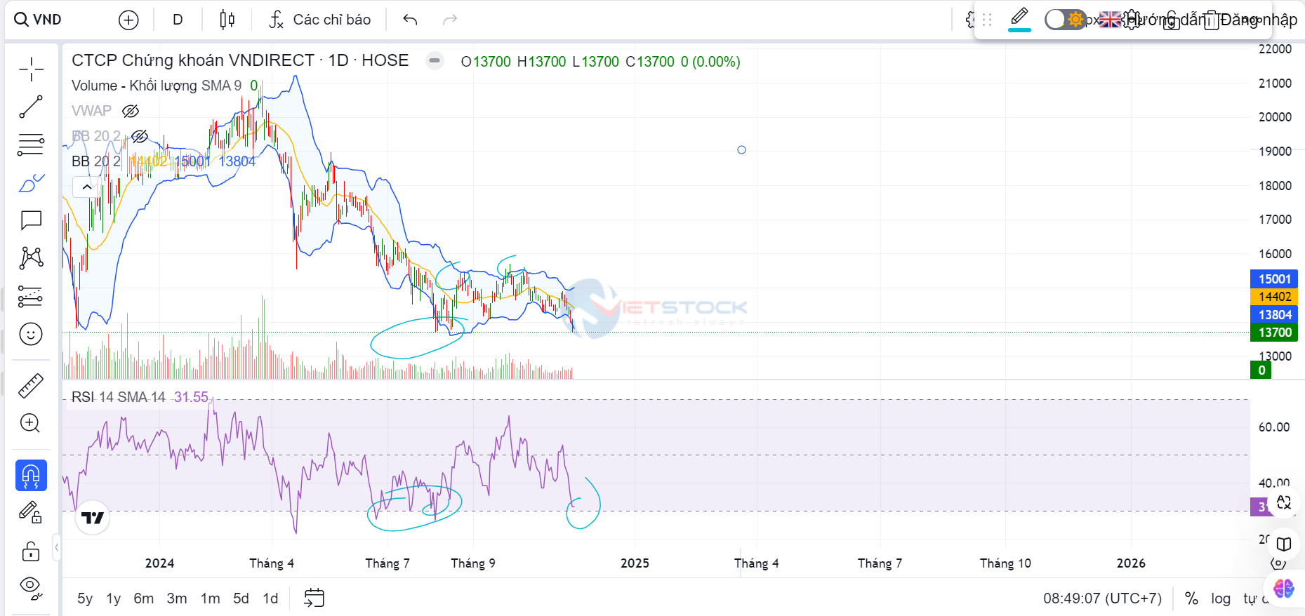Select the text annotation callout tool
1305x616 pixels.
point(31,220)
